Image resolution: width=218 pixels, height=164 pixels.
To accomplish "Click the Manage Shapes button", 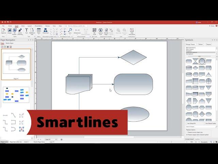I will (190, 44).
